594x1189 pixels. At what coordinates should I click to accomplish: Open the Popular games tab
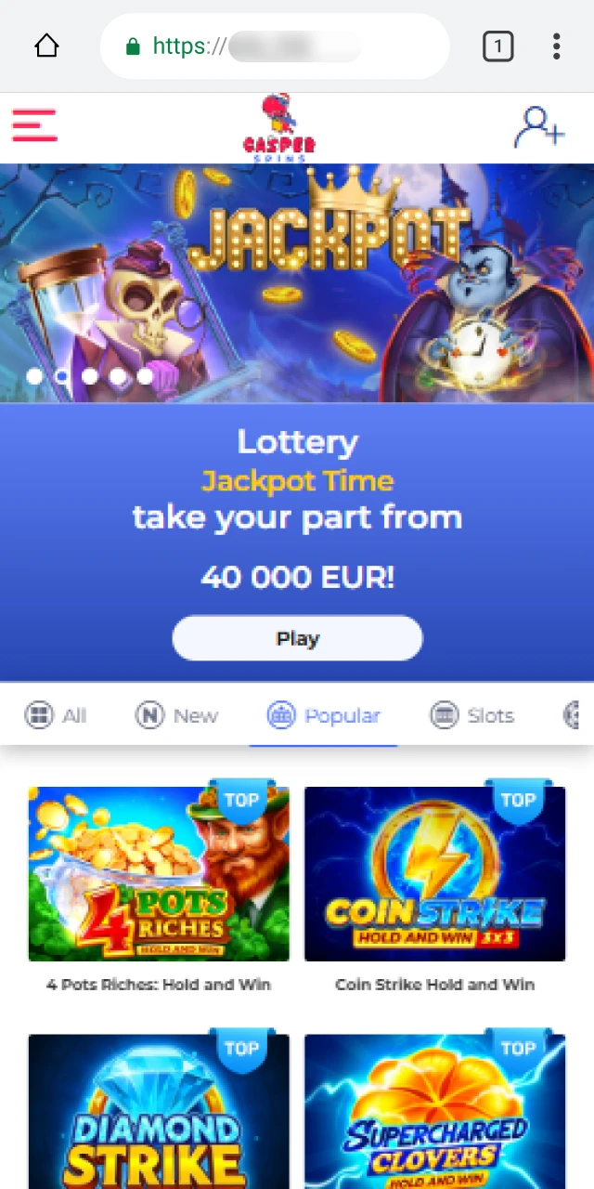(323, 715)
